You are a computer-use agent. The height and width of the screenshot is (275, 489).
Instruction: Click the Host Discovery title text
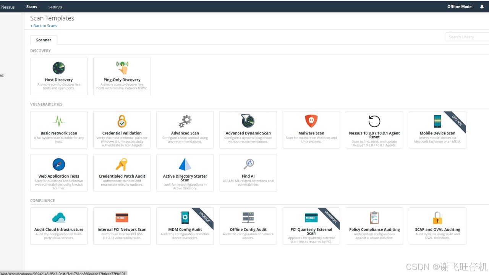pyautogui.click(x=59, y=80)
